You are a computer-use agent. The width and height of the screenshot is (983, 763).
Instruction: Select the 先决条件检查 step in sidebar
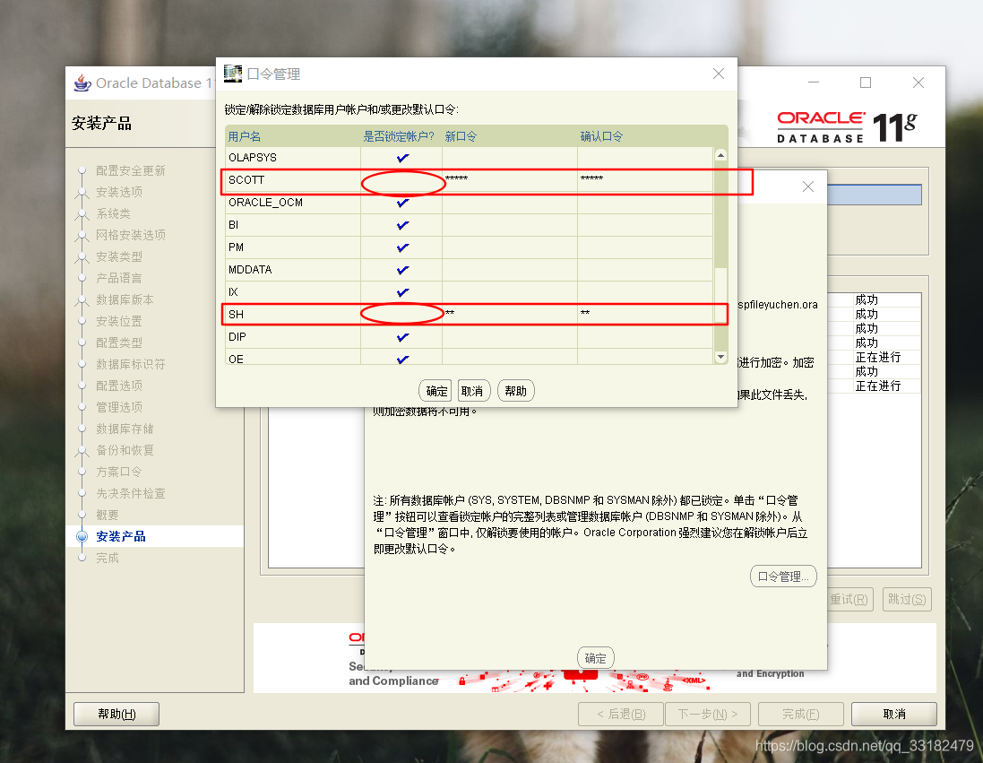[x=131, y=493]
